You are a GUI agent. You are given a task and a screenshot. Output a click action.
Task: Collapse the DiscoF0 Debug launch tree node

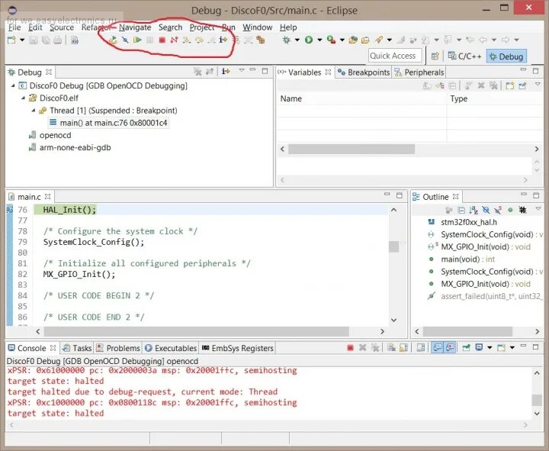coord(13,85)
